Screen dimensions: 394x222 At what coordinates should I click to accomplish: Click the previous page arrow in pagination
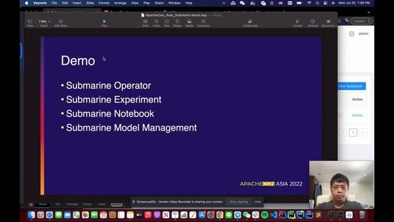tap(344, 133)
